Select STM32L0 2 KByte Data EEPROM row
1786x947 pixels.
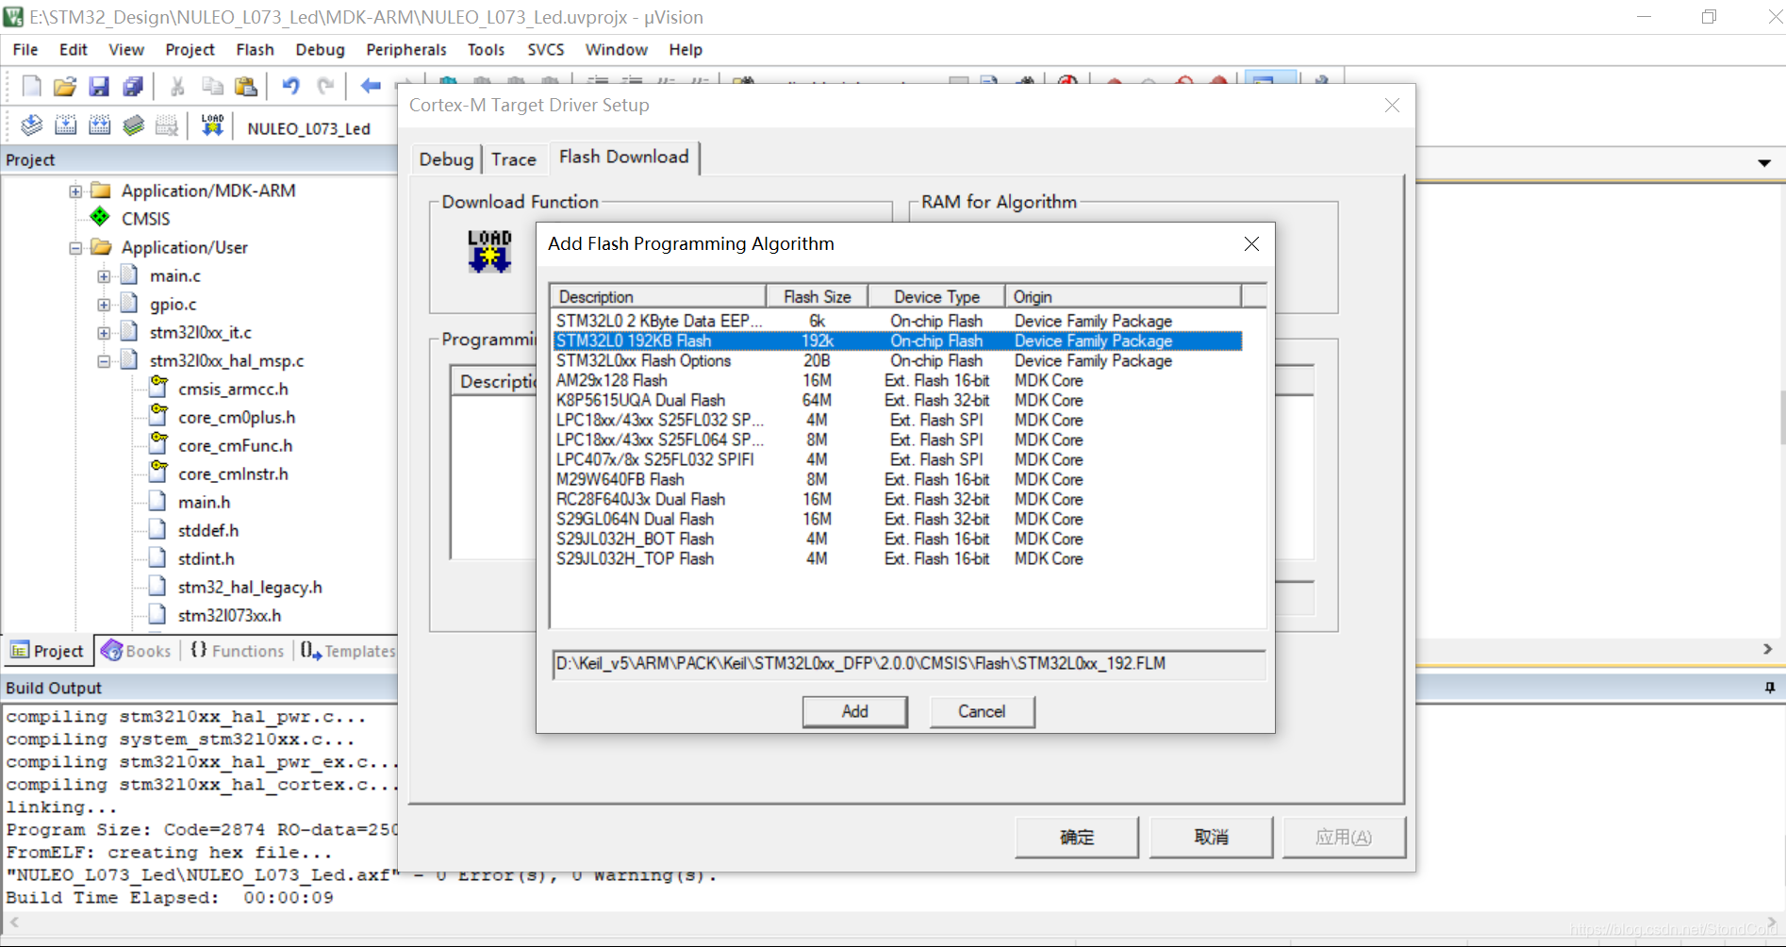point(897,322)
